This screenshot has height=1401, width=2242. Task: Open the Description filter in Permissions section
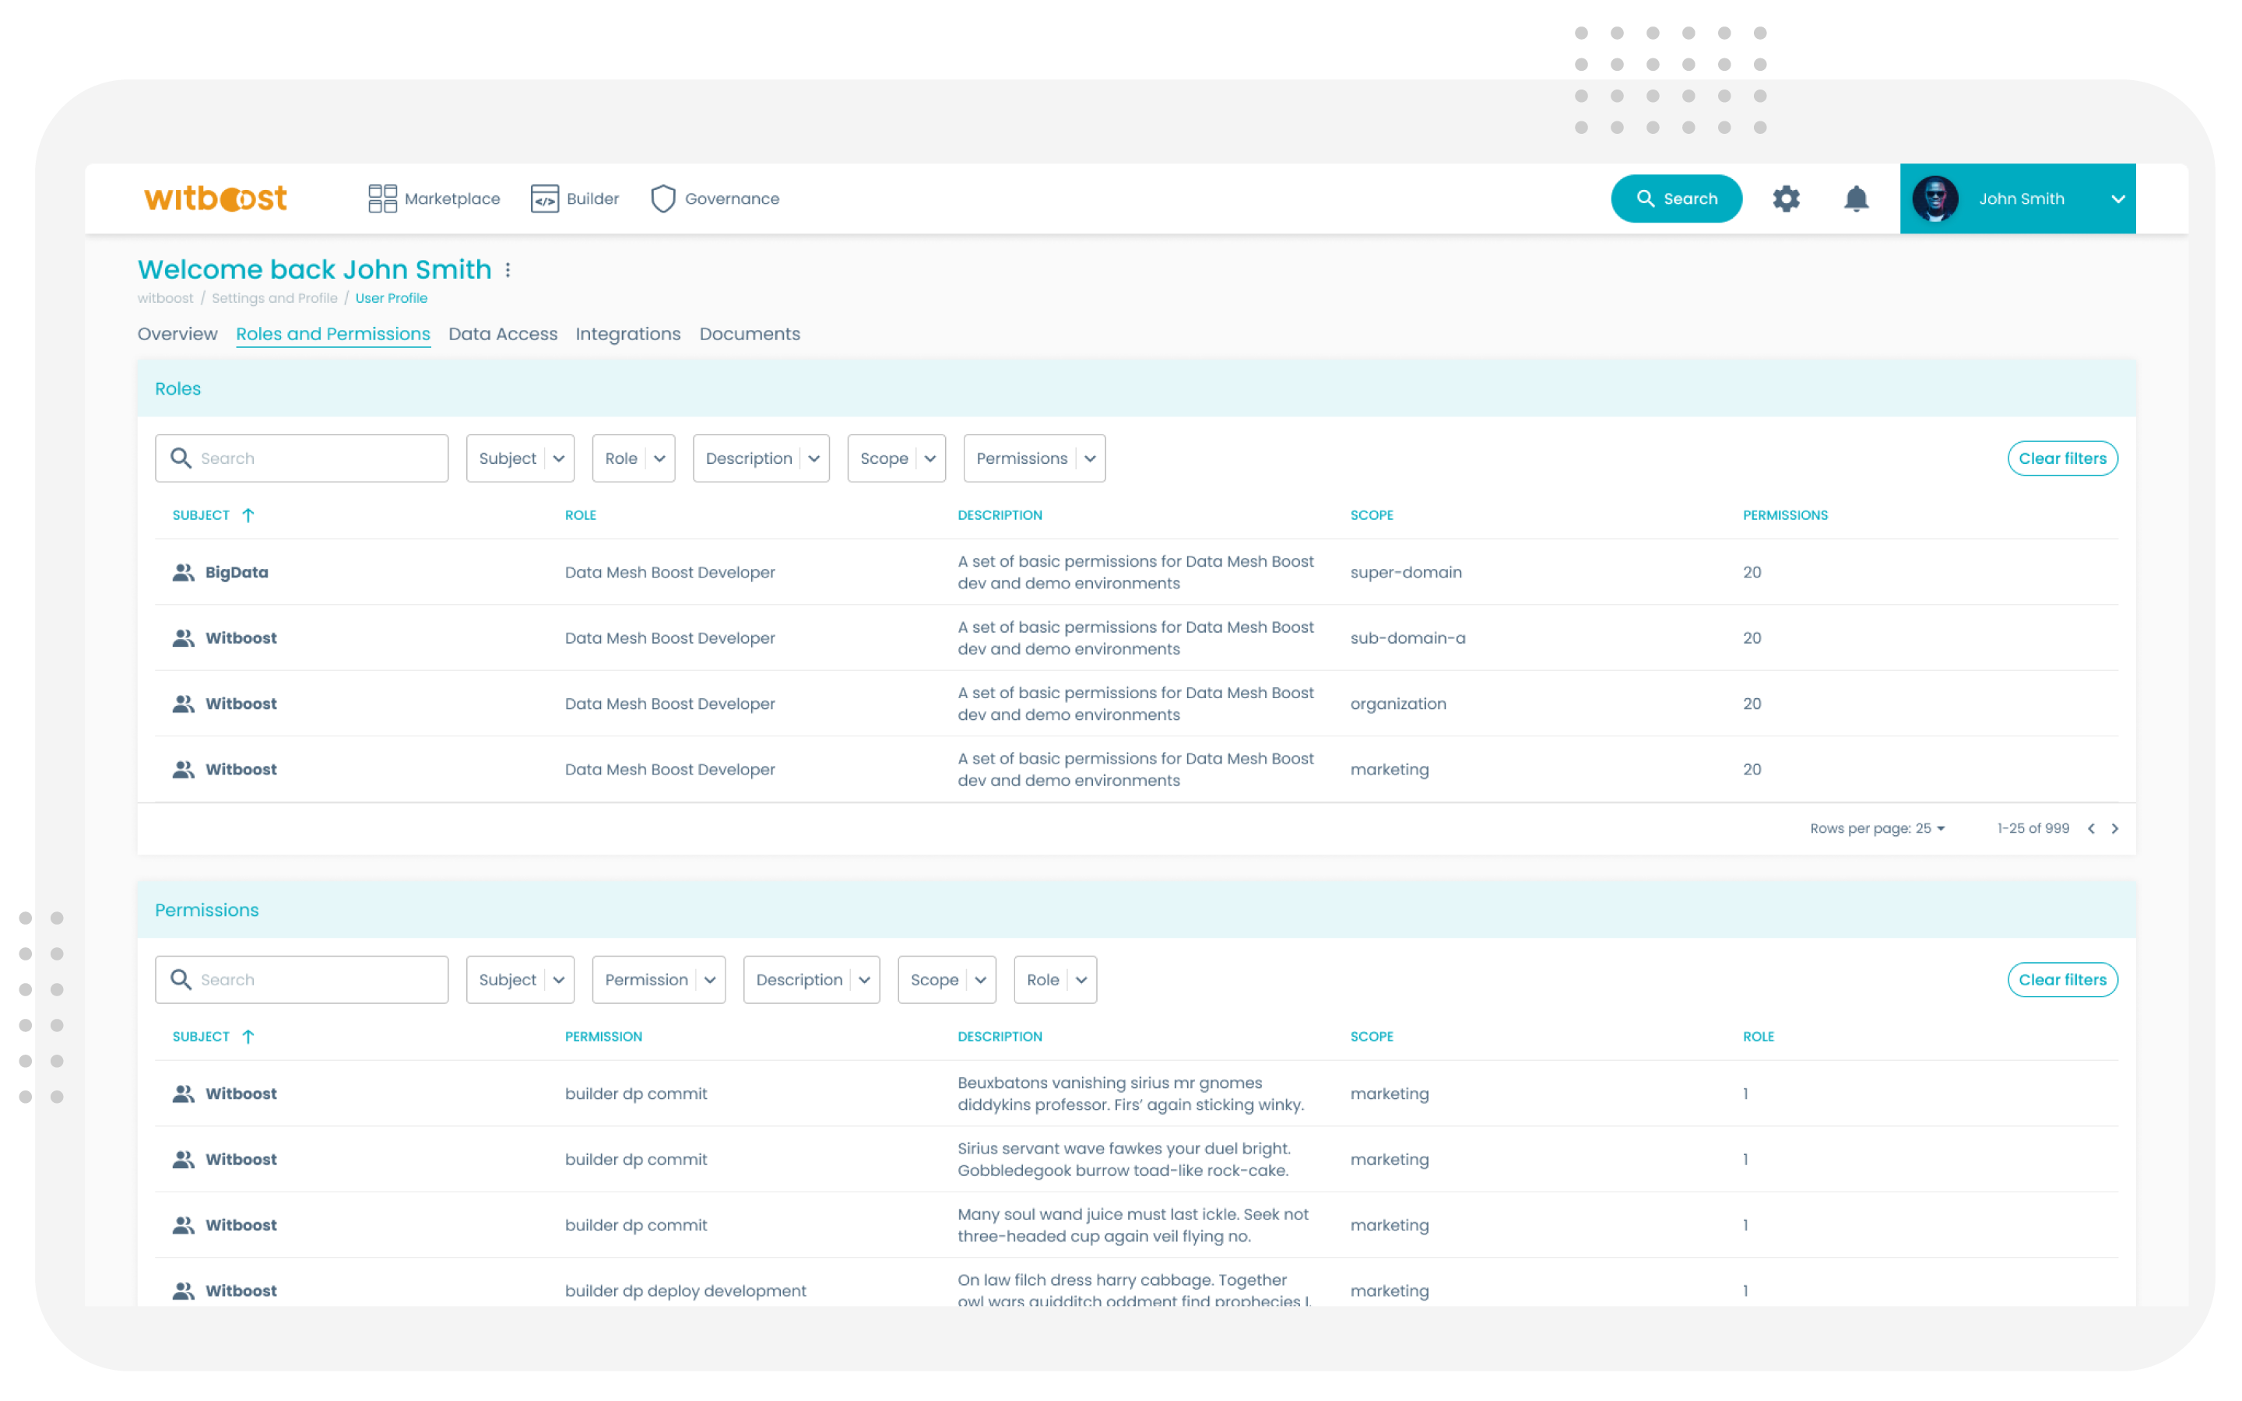(x=810, y=979)
